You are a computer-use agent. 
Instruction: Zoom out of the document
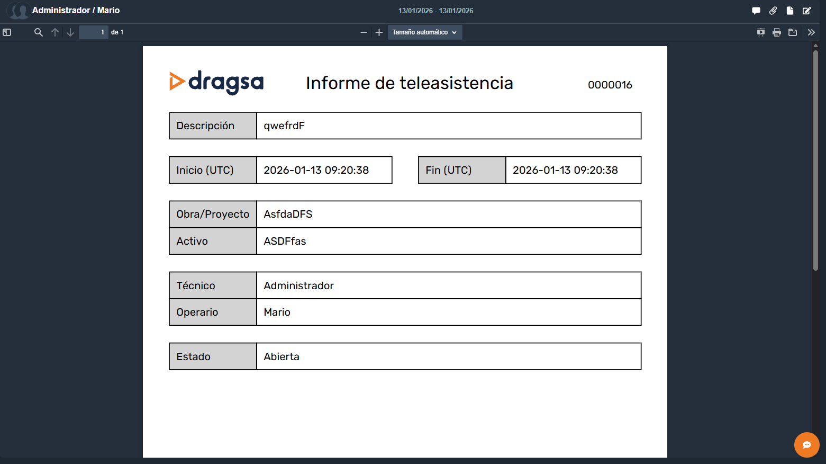click(364, 32)
